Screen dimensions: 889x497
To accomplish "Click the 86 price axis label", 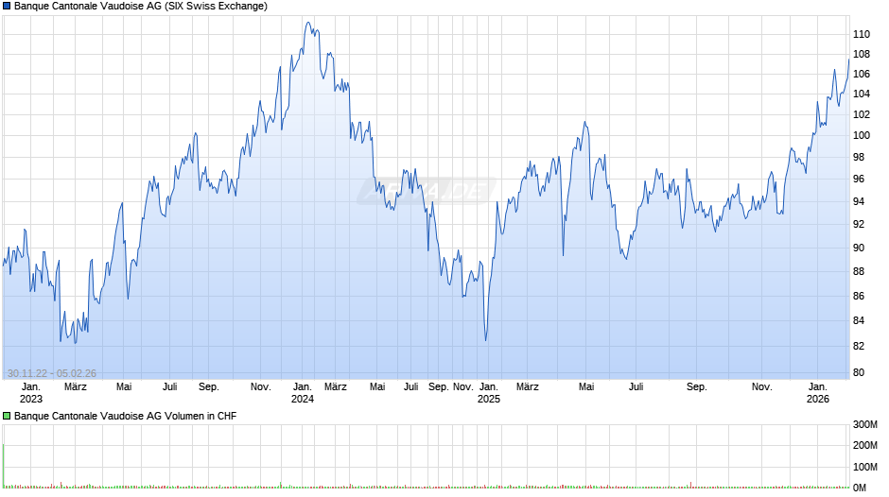I will click(859, 297).
